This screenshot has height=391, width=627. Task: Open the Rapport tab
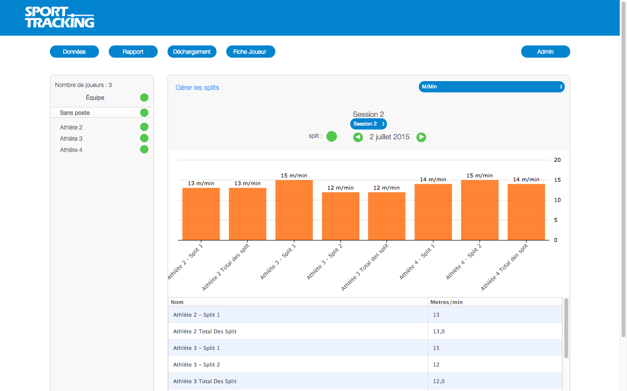(133, 52)
